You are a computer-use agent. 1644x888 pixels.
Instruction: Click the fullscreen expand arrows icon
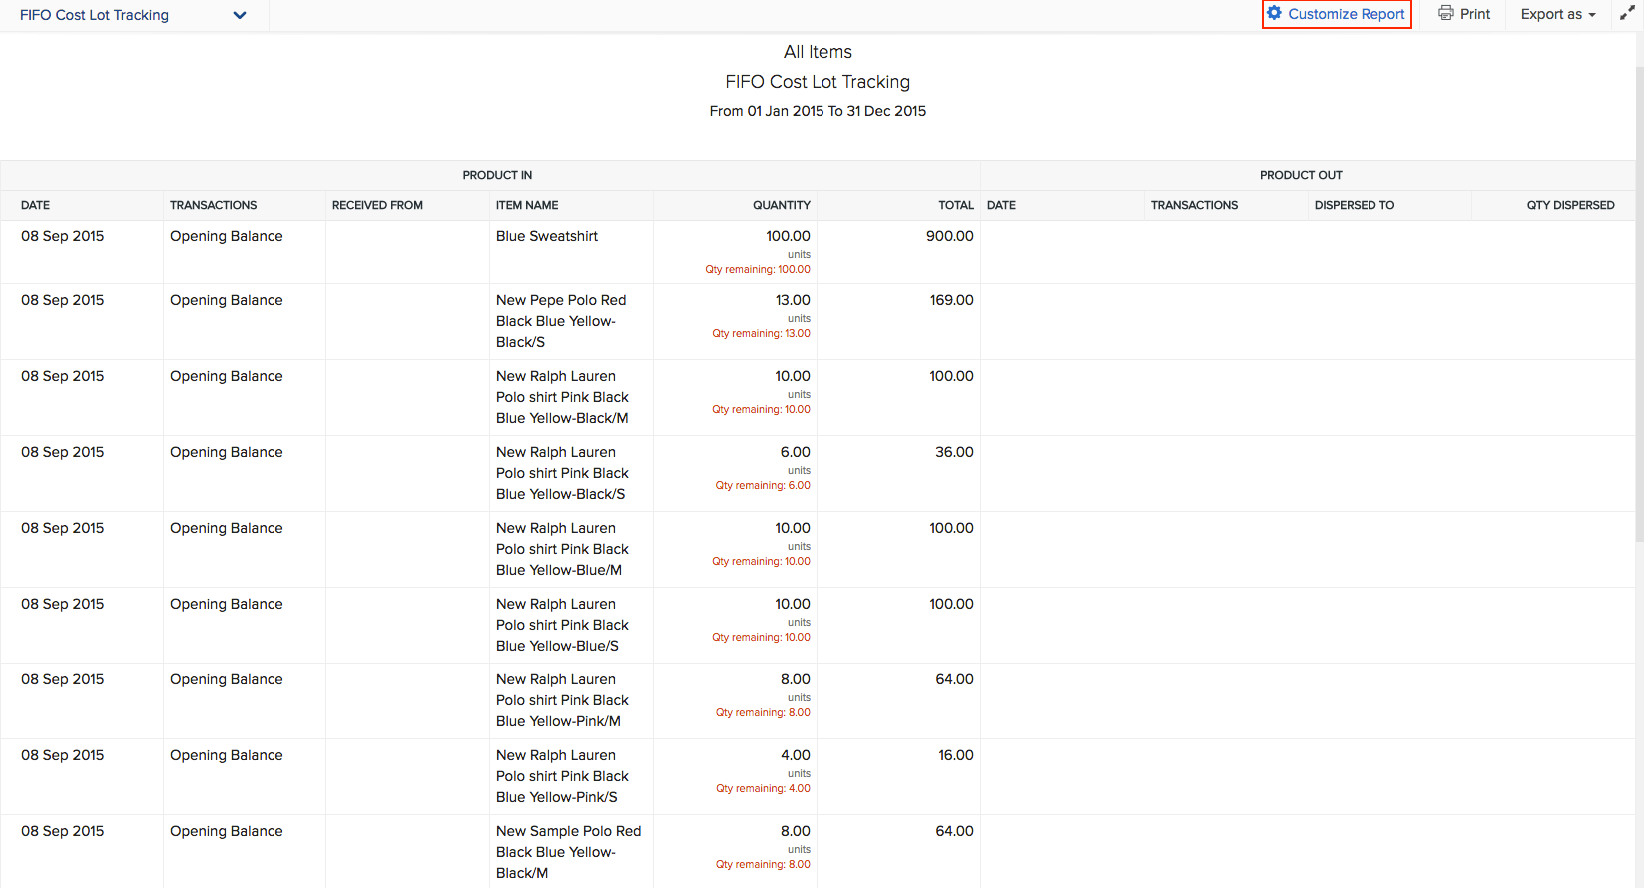click(x=1626, y=14)
